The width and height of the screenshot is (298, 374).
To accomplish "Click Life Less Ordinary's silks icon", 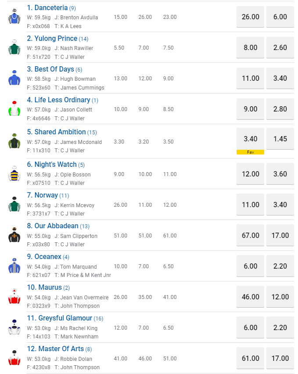I will pos(14,109).
